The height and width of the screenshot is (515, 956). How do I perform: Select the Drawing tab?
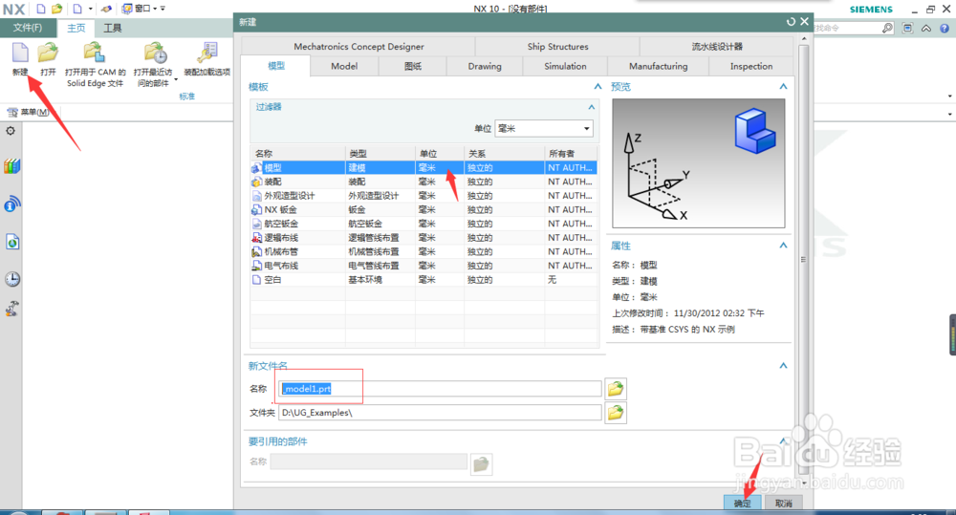(x=485, y=66)
